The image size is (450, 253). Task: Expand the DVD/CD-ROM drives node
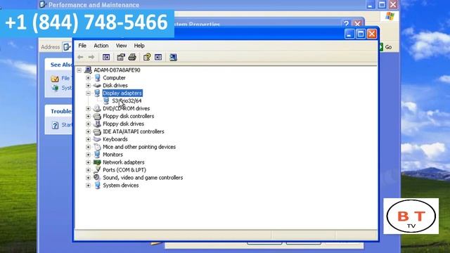point(88,108)
